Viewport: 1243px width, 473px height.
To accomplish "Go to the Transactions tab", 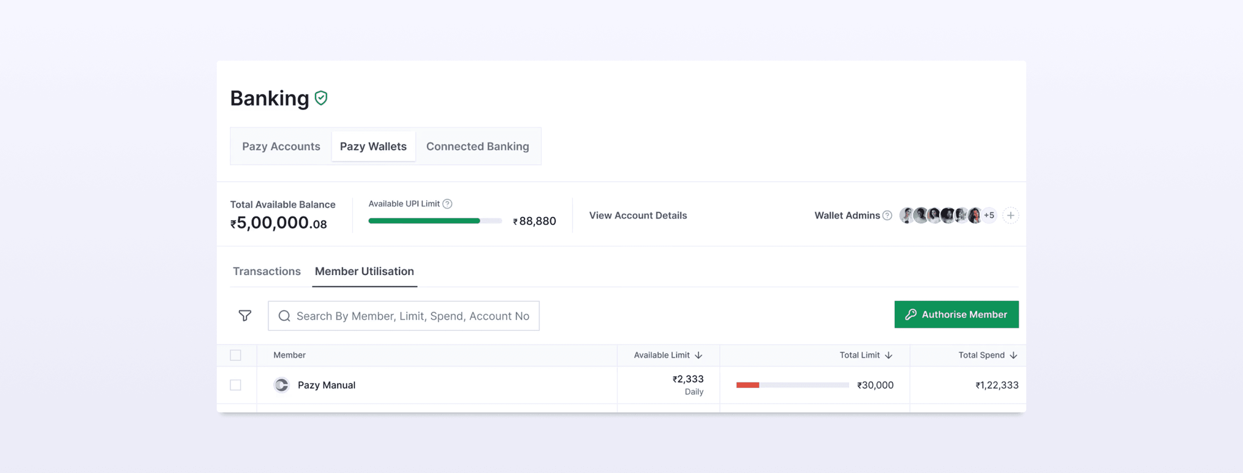I will [266, 271].
